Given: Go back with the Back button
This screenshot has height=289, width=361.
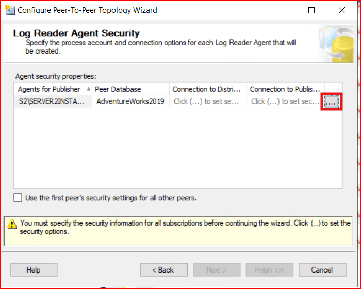Looking at the screenshot, I should pyautogui.click(x=163, y=270).
